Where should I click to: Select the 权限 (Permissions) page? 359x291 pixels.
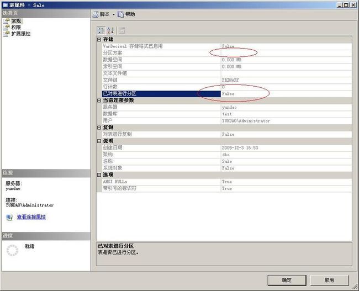tap(16, 27)
